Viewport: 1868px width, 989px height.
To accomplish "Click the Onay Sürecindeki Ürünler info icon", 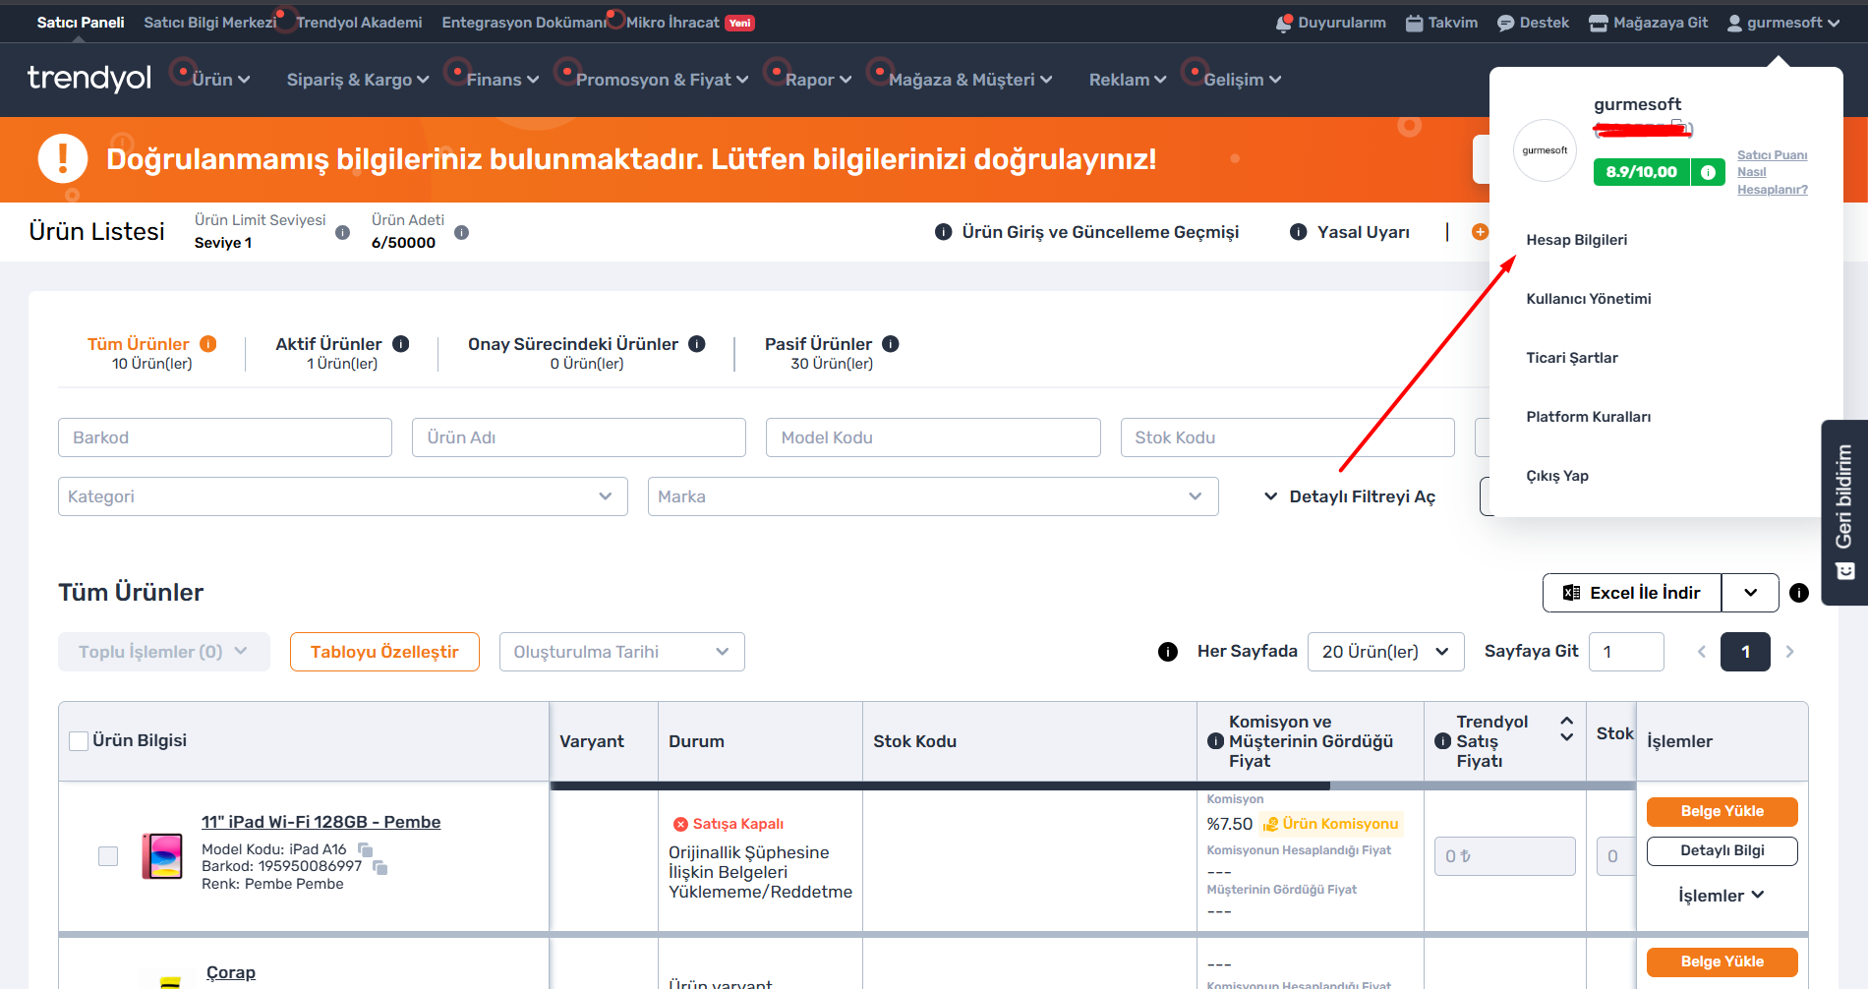I will (696, 344).
